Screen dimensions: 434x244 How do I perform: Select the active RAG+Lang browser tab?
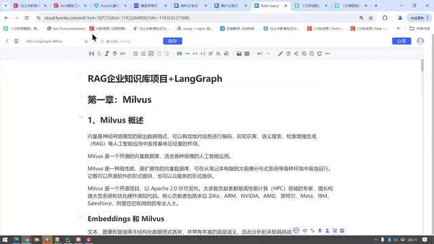point(271,5)
